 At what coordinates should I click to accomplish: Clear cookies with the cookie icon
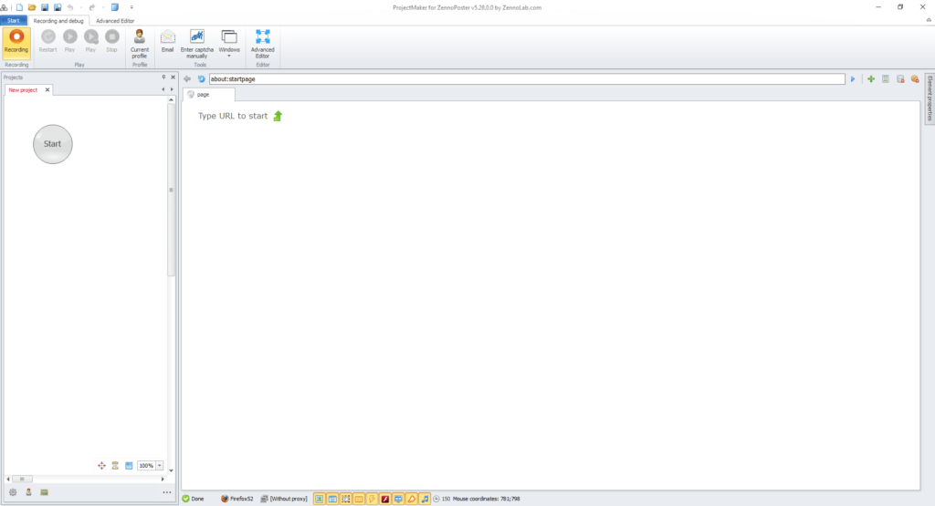point(914,79)
